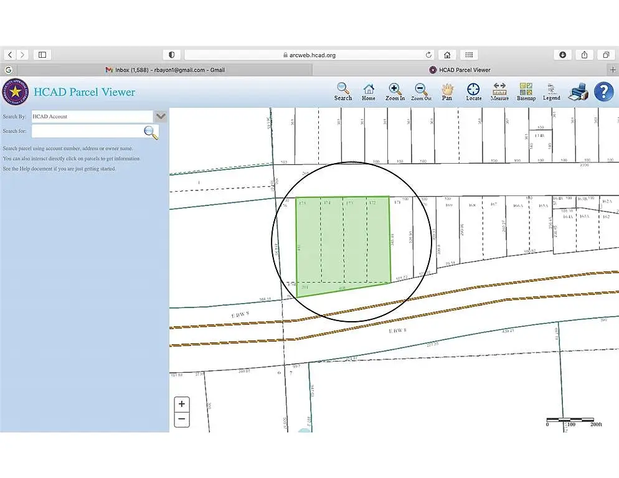Click the Locate crosshair tool

(x=474, y=91)
